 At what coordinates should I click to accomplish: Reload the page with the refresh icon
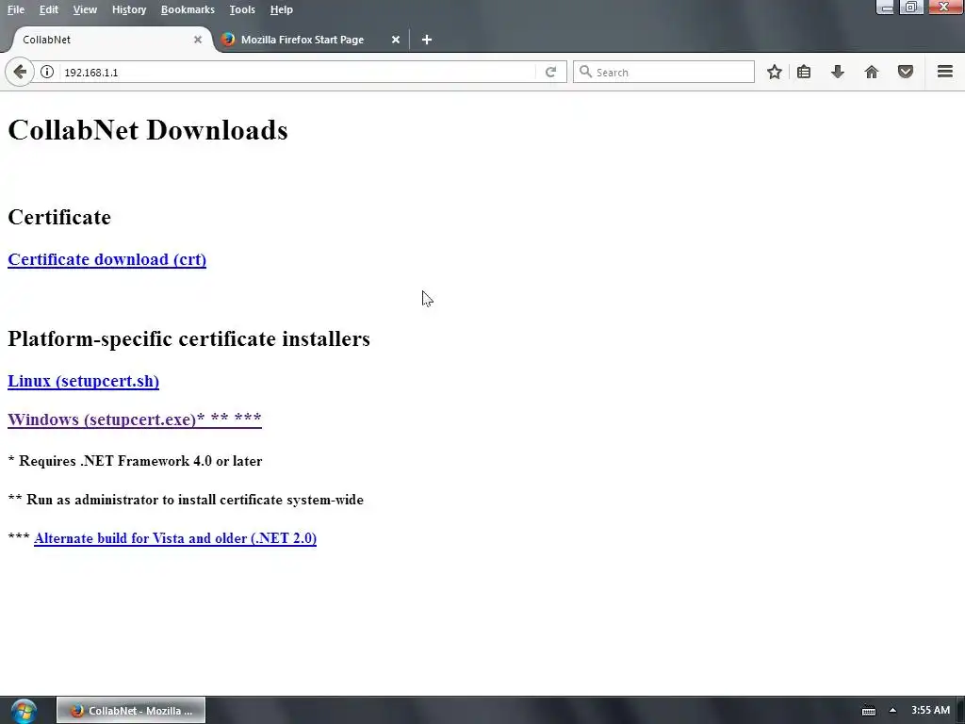550,72
